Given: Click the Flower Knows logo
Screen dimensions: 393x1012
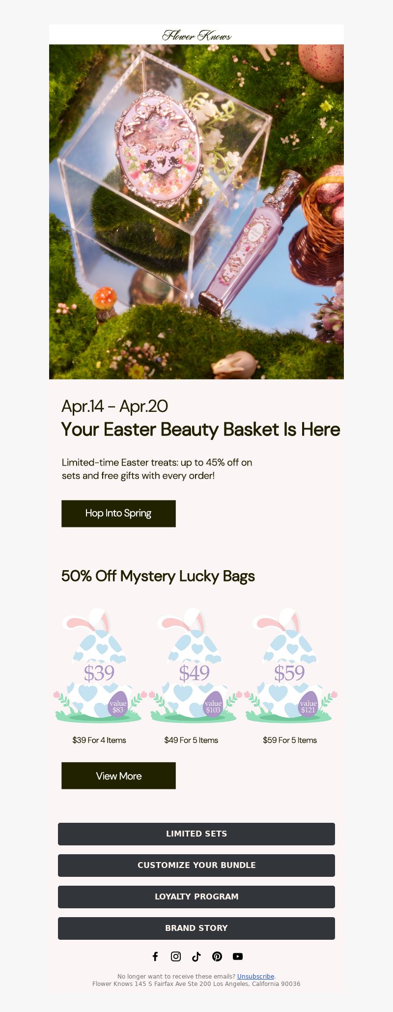Looking at the screenshot, I should (196, 35).
